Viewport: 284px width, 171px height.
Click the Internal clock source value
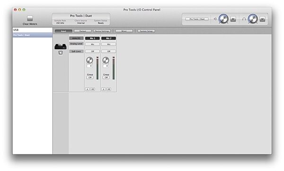[81, 23]
